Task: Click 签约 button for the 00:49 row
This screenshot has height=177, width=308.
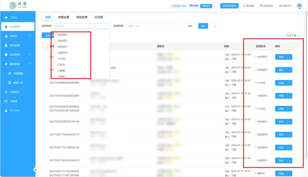Action: point(281,57)
